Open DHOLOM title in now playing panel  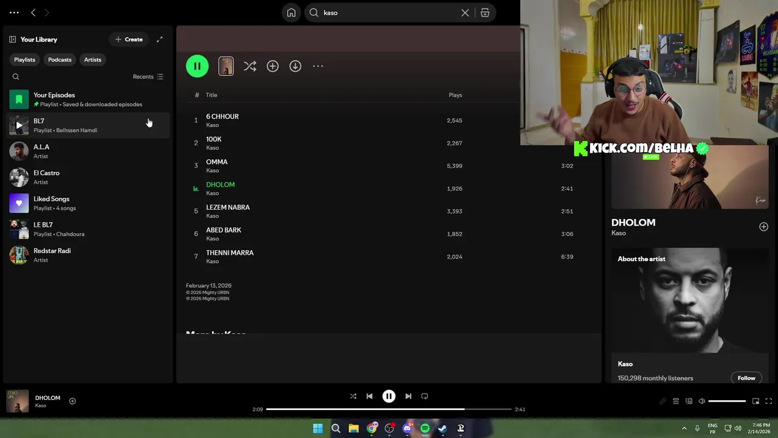tap(633, 223)
